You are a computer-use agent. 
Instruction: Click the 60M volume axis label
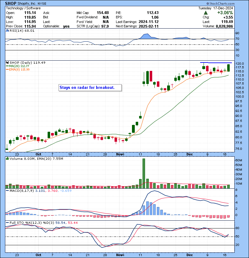click(x=239, y=160)
